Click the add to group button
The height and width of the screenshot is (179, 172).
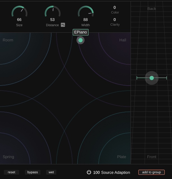pyautogui.click(x=151, y=172)
